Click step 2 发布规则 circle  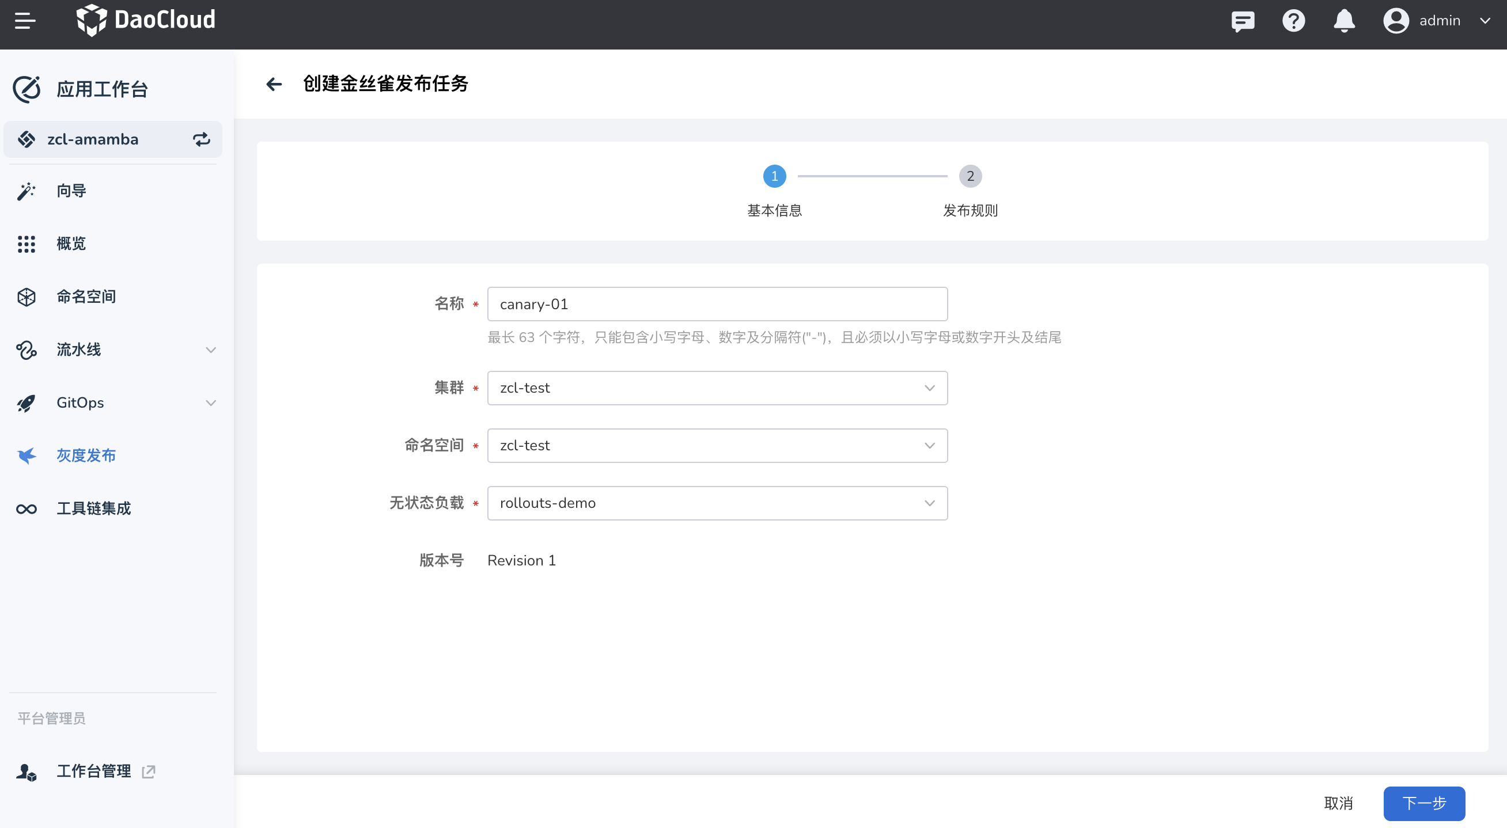click(970, 176)
